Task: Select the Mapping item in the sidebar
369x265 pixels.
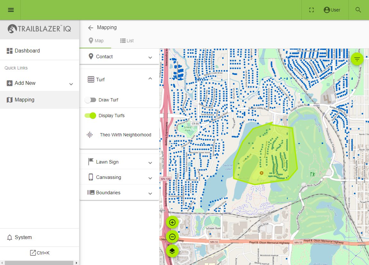Action: [x=24, y=100]
